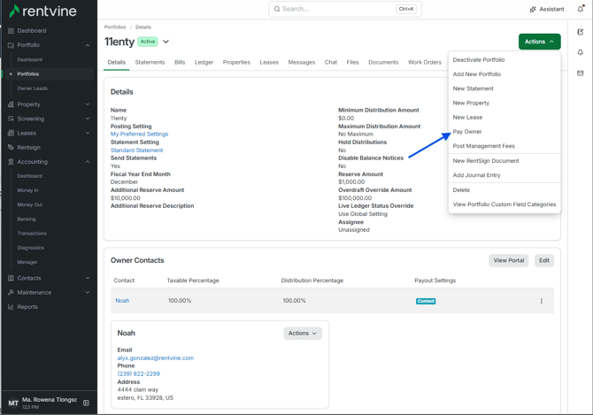The height and width of the screenshot is (415, 593).
Task: Open Noah card Actions dropdown
Action: point(303,334)
